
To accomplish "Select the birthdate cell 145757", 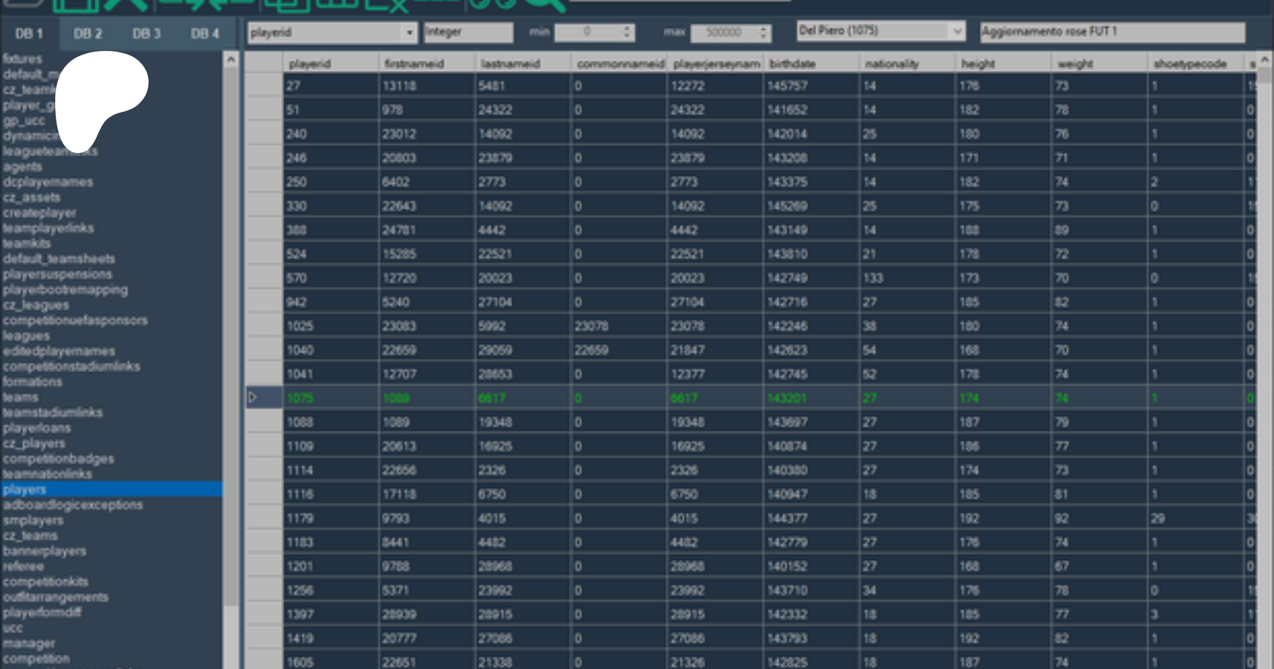I will pos(812,86).
